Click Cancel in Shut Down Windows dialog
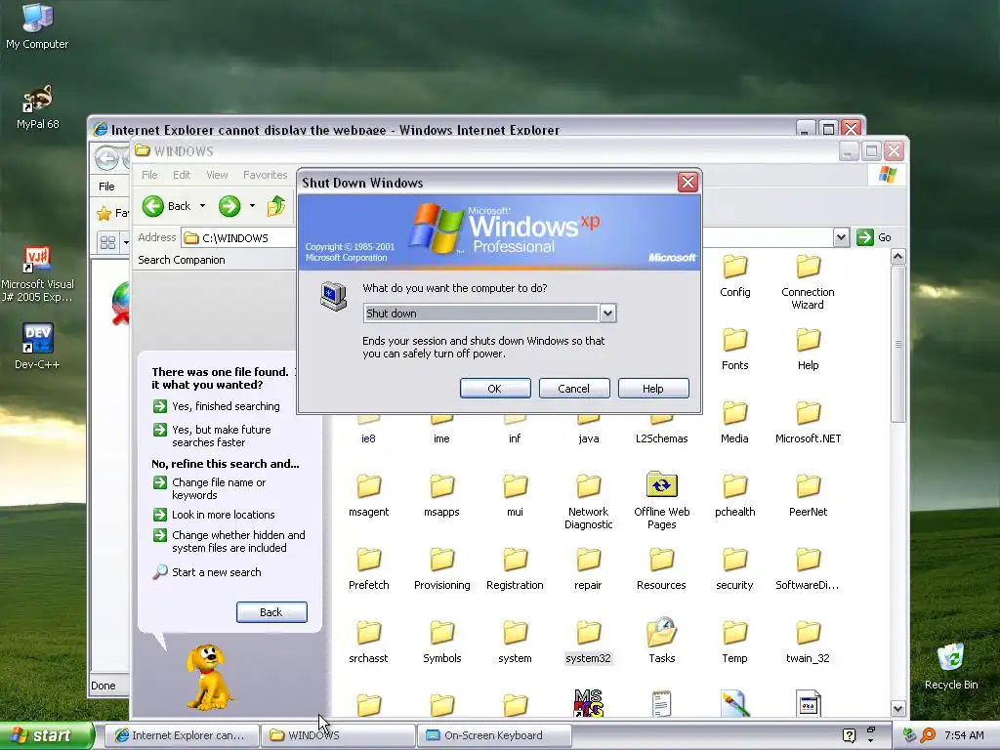 pyautogui.click(x=574, y=389)
